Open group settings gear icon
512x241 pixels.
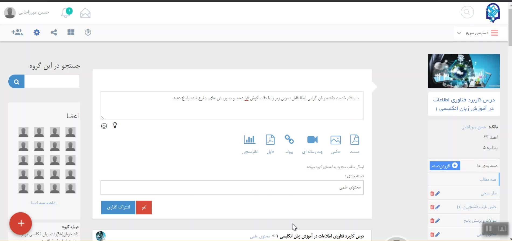tap(37, 33)
